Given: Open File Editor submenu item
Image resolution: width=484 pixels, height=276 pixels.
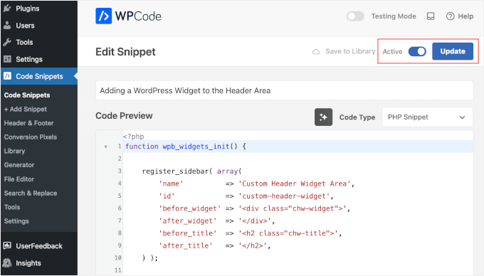Looking at the screenshot, I should [19, 179].
